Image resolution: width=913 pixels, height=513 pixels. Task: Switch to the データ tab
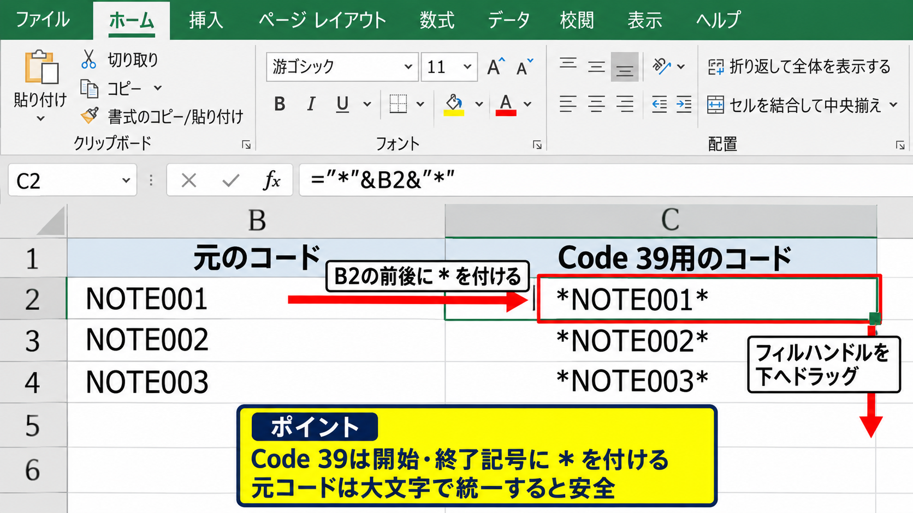tap(508, 20)
